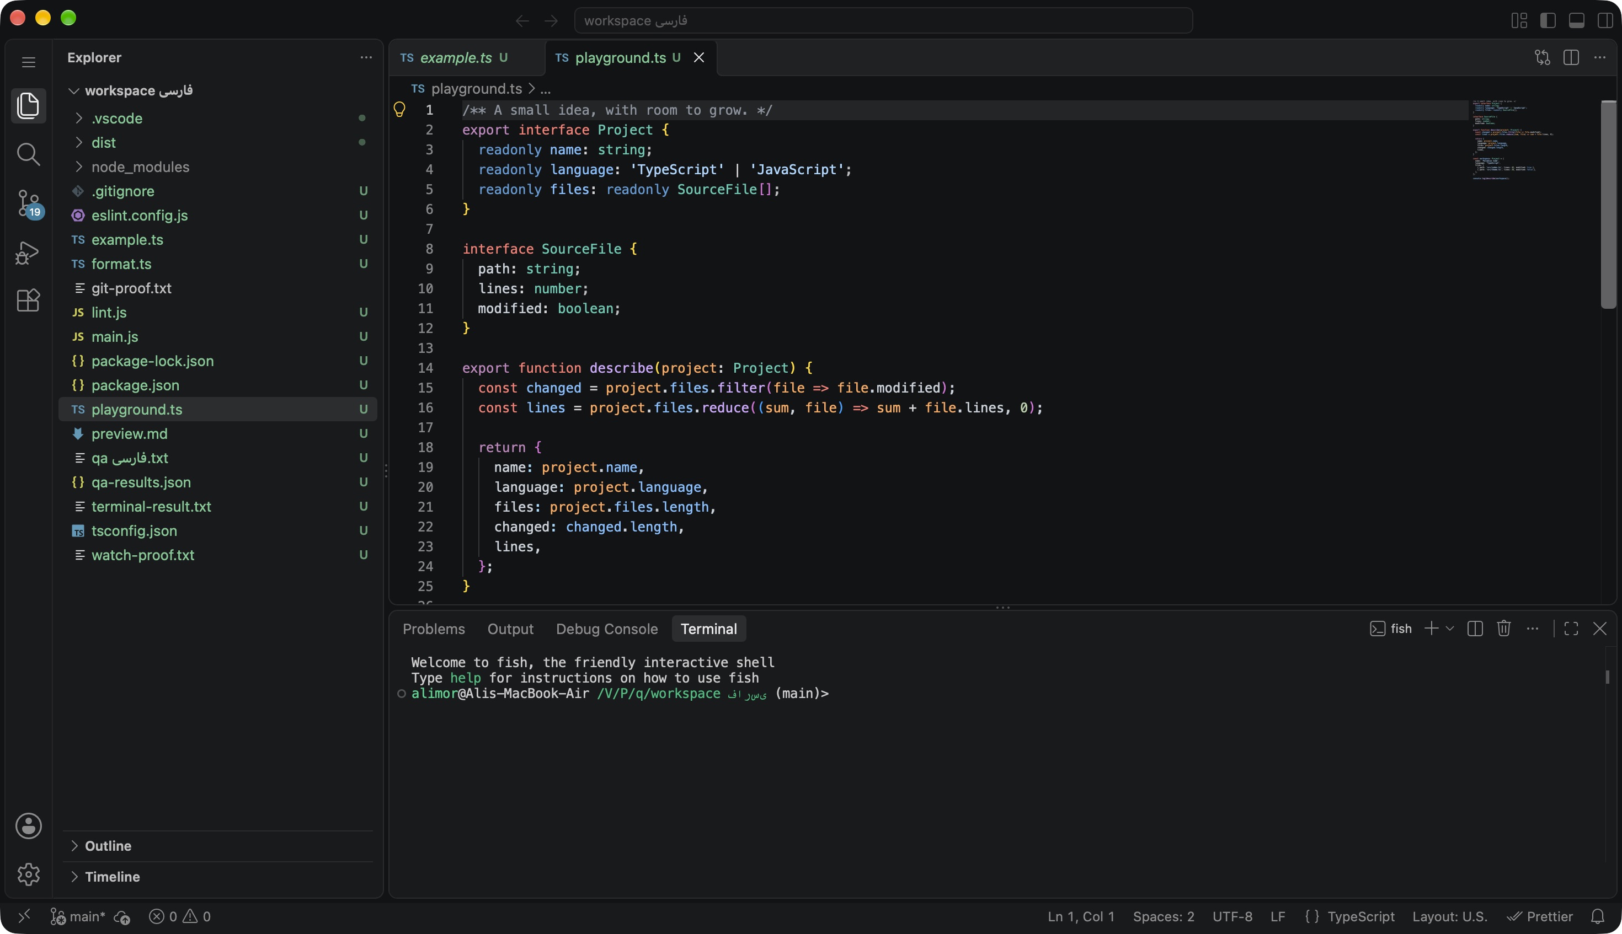
Task: Toggle secondary side bar visibility
Action: [1605, 20]
